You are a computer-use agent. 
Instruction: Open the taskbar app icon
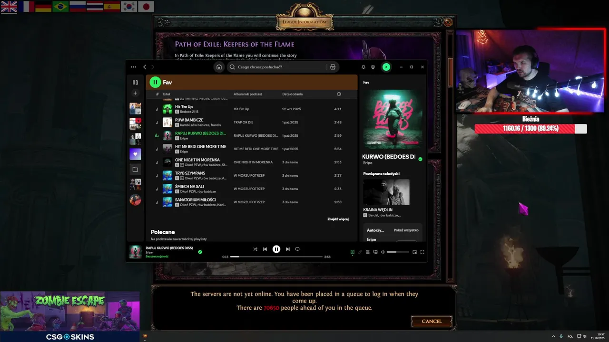click(x=145, y=336)
